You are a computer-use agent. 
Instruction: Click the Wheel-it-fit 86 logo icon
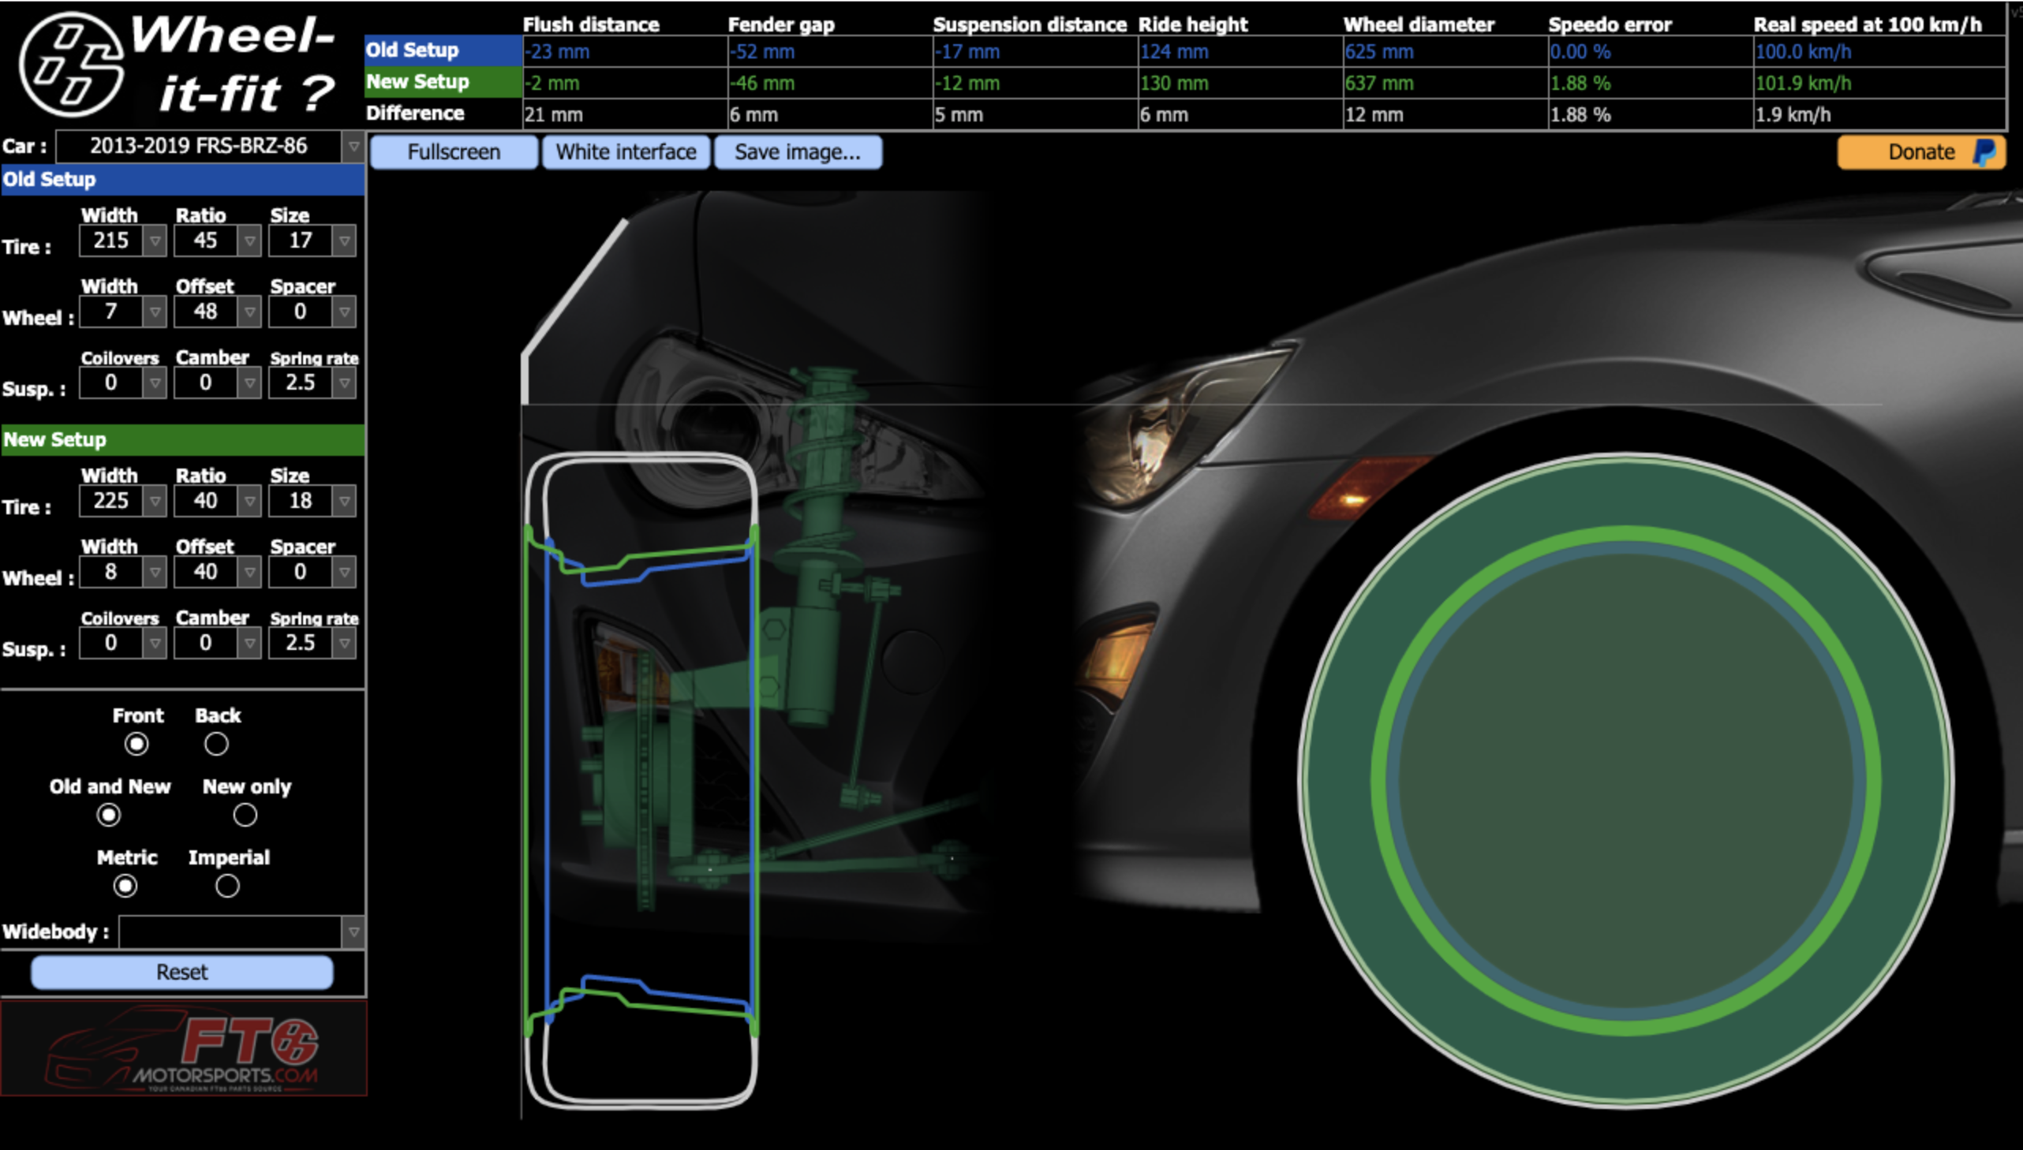pyautogui.click(x=71, y=65)
